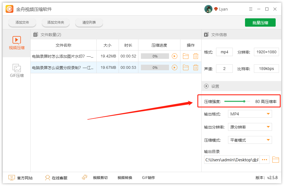Click the 金舟视频压缩软件 app logo icon

click(9, 9)
